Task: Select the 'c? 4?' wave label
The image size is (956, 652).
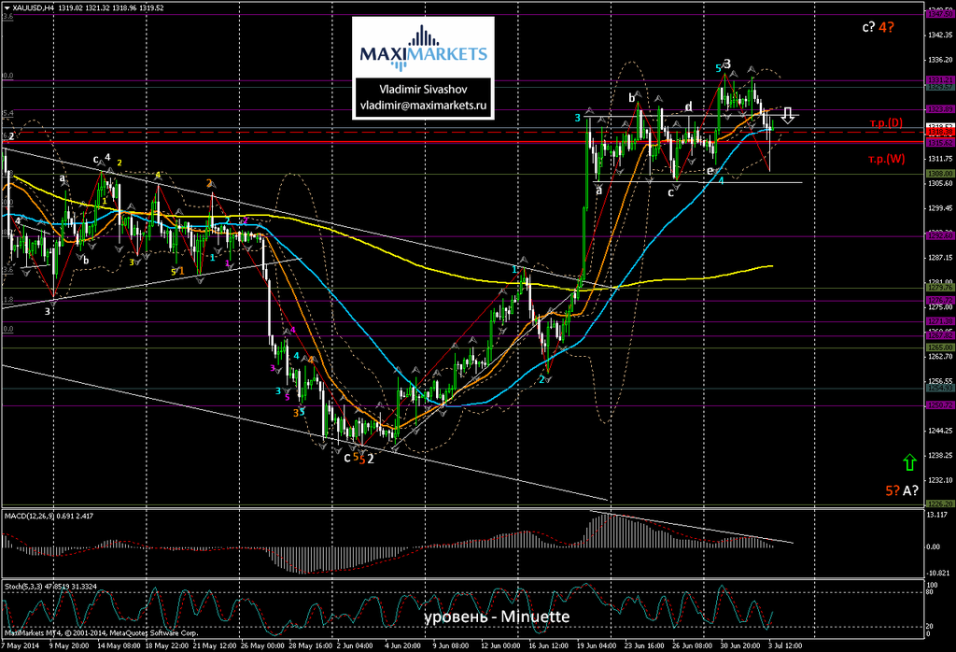Action: click(878, 27)
